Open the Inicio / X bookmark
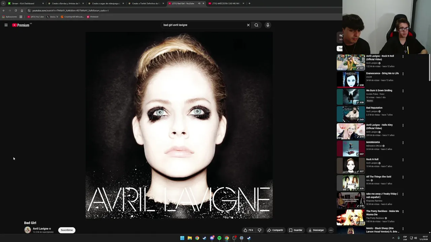Viewport: 431px width, 242px height. pyautogui.click(x=52, y=17)
